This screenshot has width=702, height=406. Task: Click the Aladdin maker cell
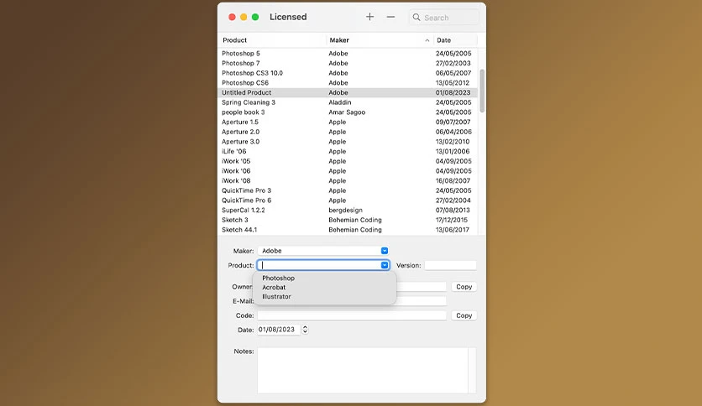(x=340, y=102)
